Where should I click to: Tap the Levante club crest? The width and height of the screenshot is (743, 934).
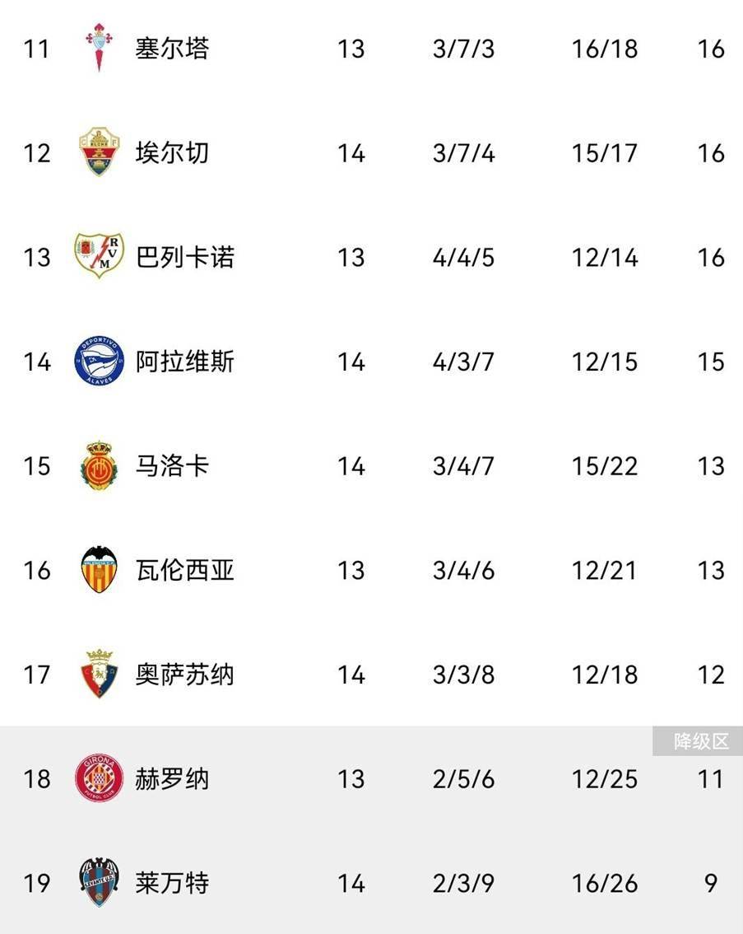click(99, 882)
